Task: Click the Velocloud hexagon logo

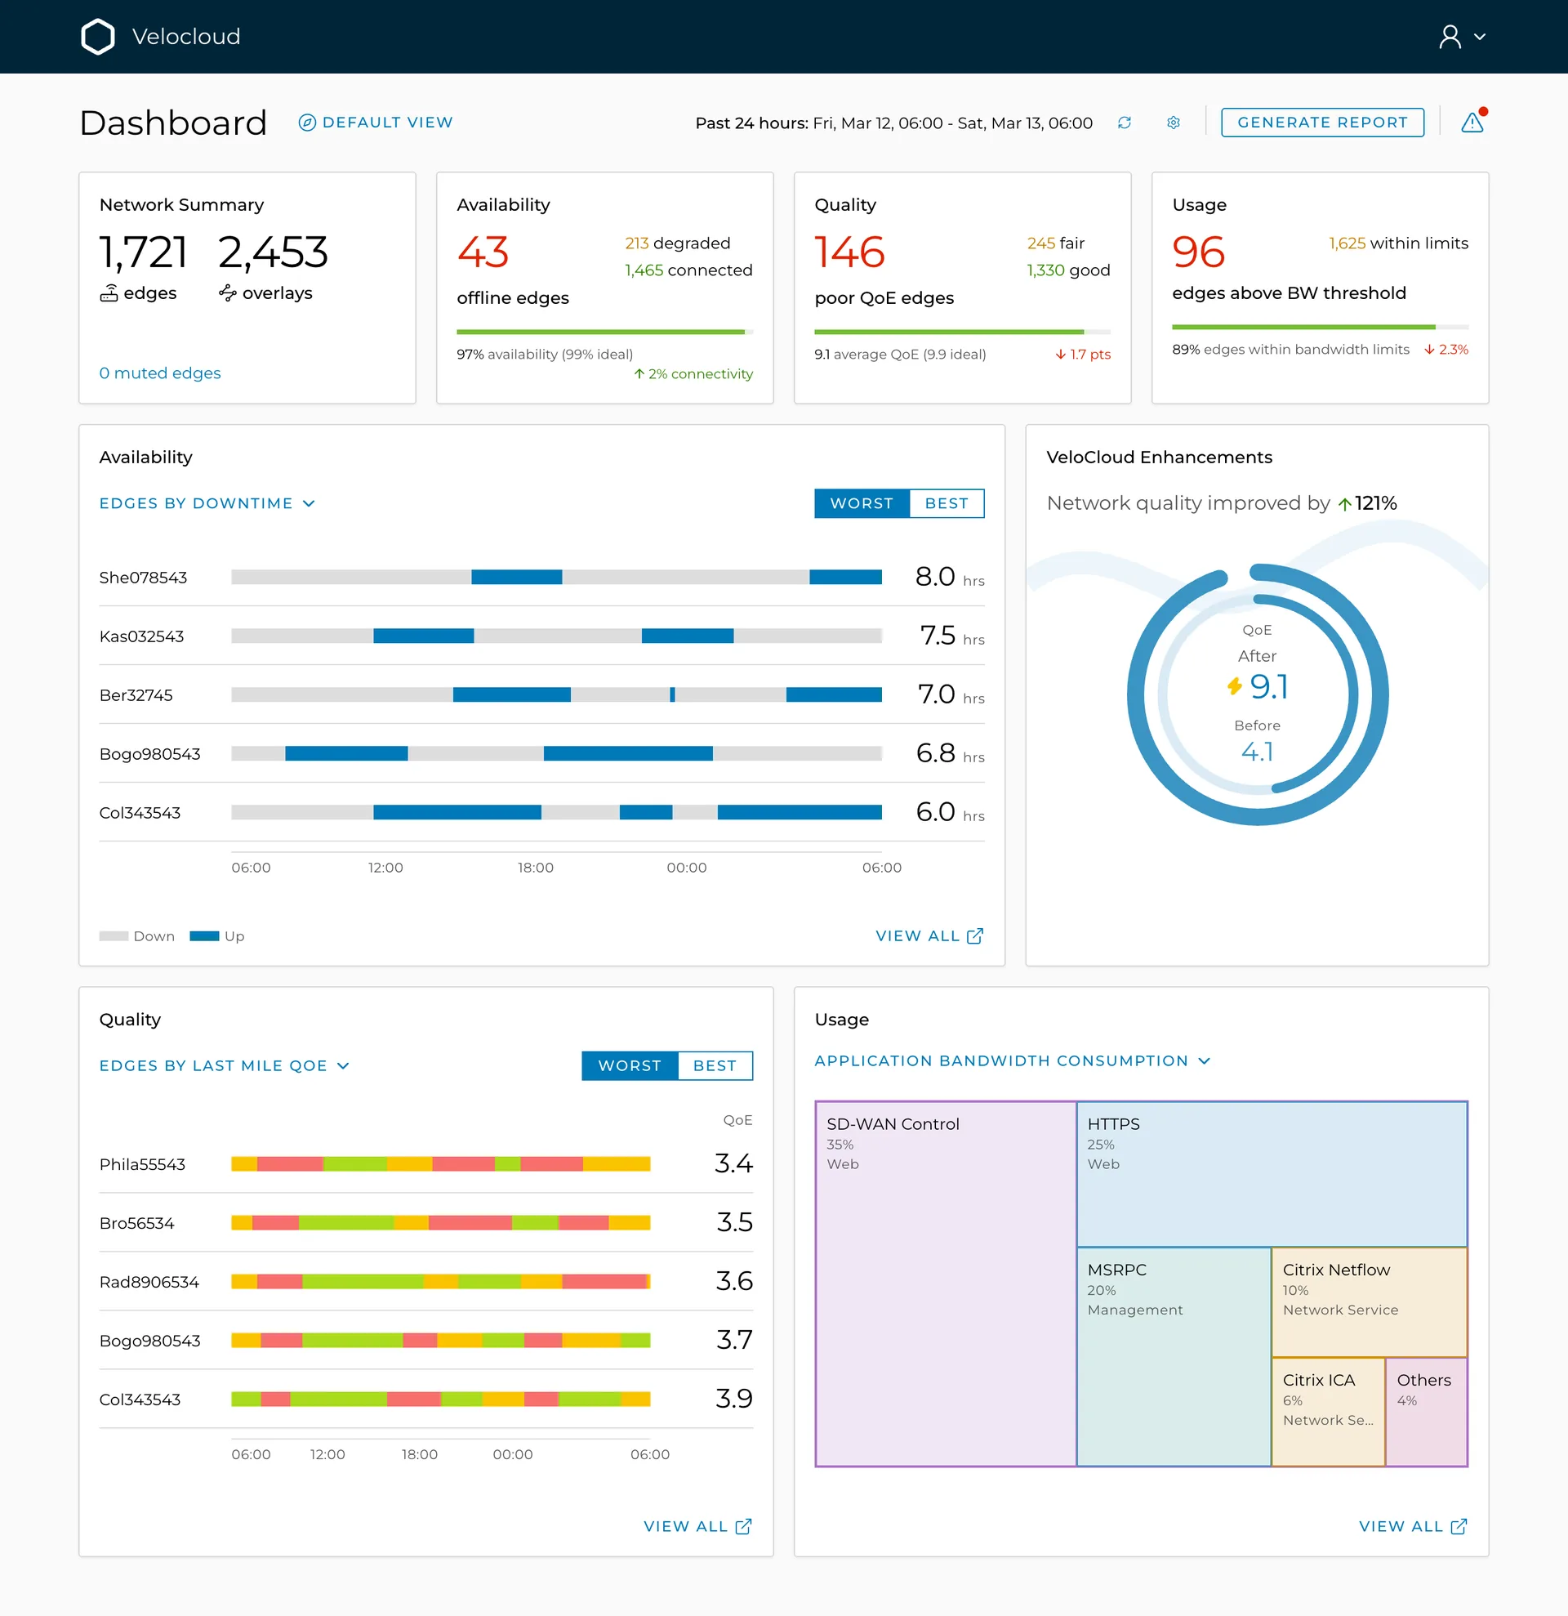Action: click(x=98, y=36)
